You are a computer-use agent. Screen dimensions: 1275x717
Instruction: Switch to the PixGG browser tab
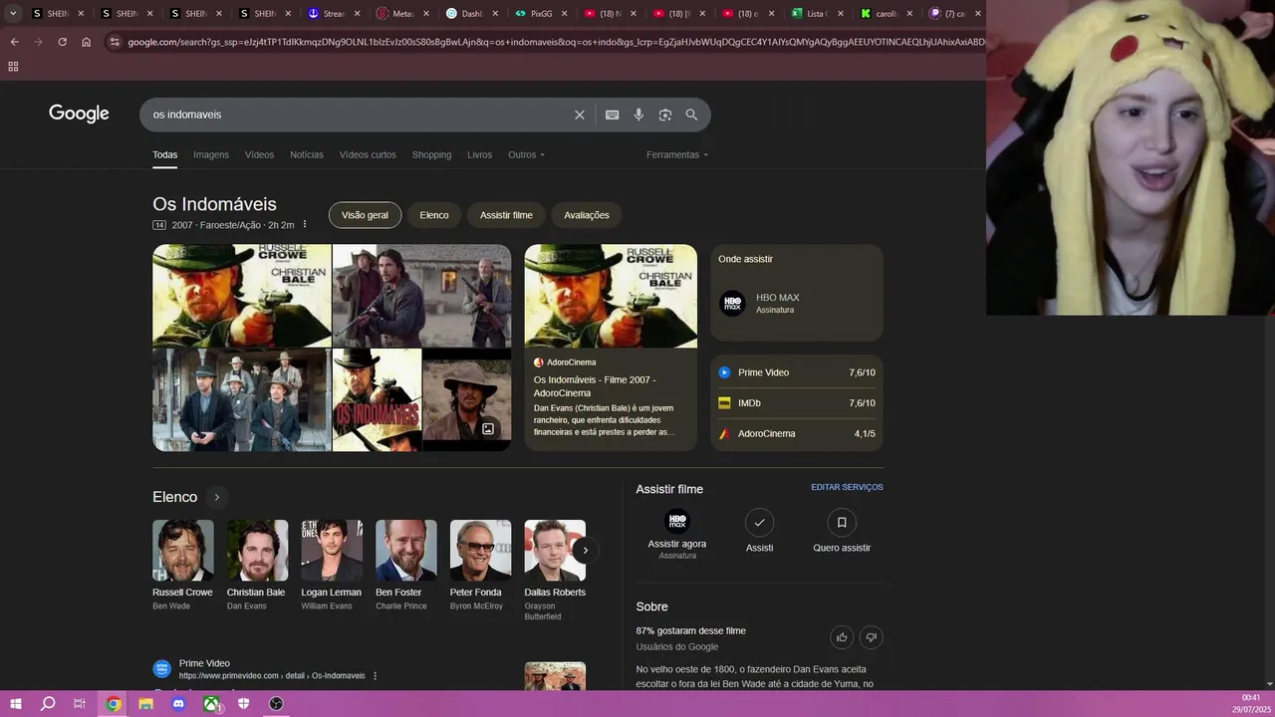(541, 14)
